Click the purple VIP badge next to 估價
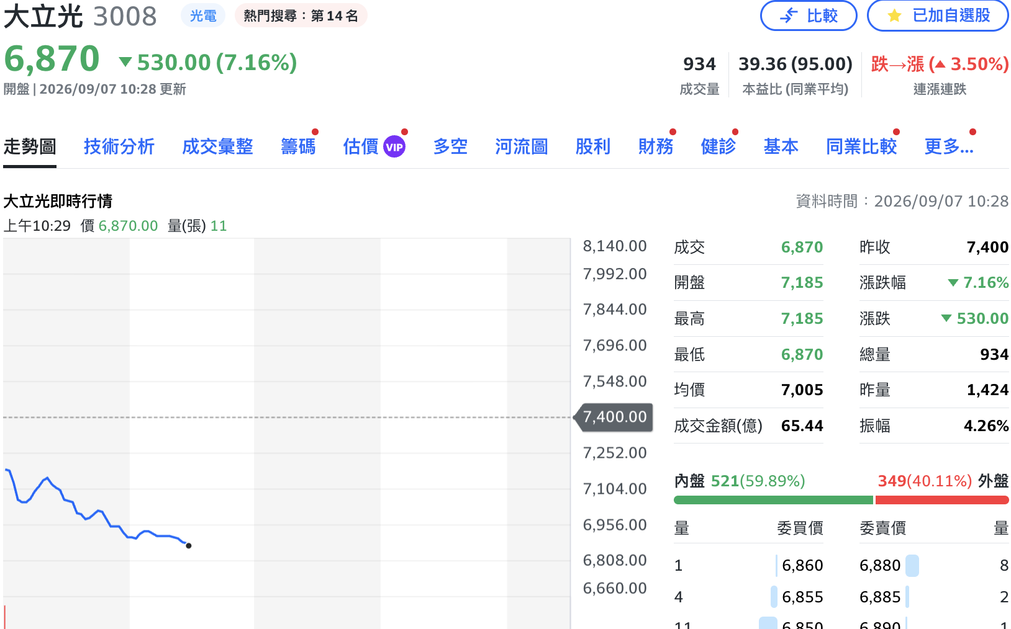The width and height of the screenshot is (1011, 629). [x=394, y=147]
